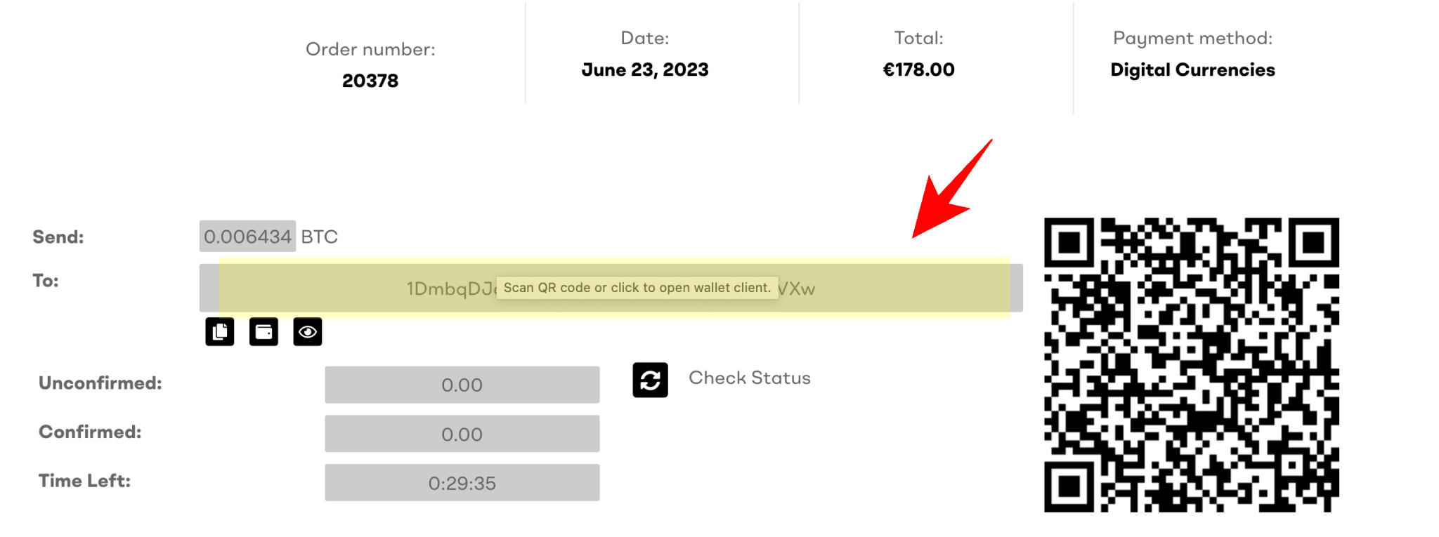Image resolution: width=1439 pixels, height=537 pixels.
Task: Click the date June 23, 2023
Action: (x=645, y=69)
